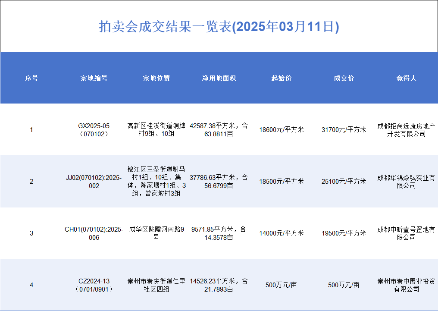Select the 序号 column header
438x311 pixels.
coord(31,78)
